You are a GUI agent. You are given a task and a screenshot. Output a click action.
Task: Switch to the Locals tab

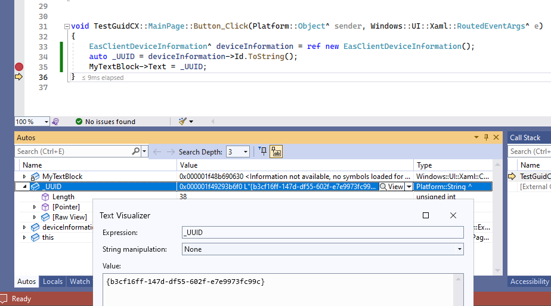pos(52,282)
